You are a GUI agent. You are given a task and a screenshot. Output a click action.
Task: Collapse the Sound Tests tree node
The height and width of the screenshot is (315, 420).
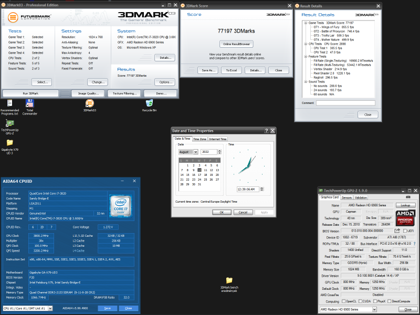tap(306, 82)
